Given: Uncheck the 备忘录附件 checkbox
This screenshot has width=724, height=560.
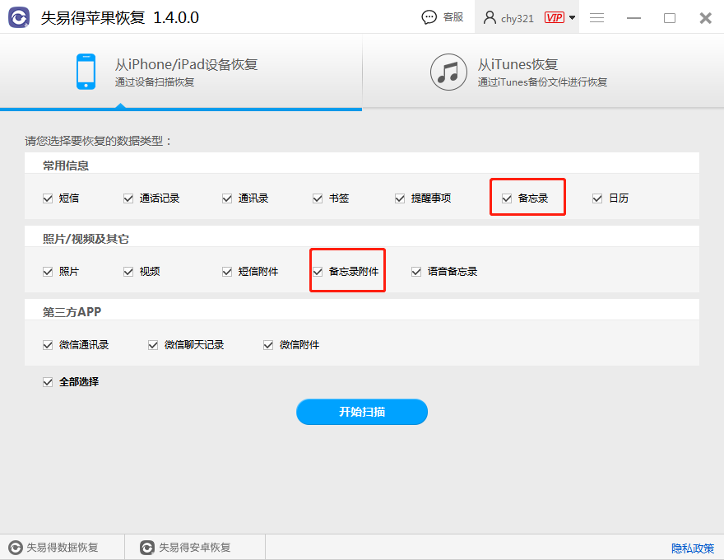Looking at the screenshot, I should pos(318,272).
